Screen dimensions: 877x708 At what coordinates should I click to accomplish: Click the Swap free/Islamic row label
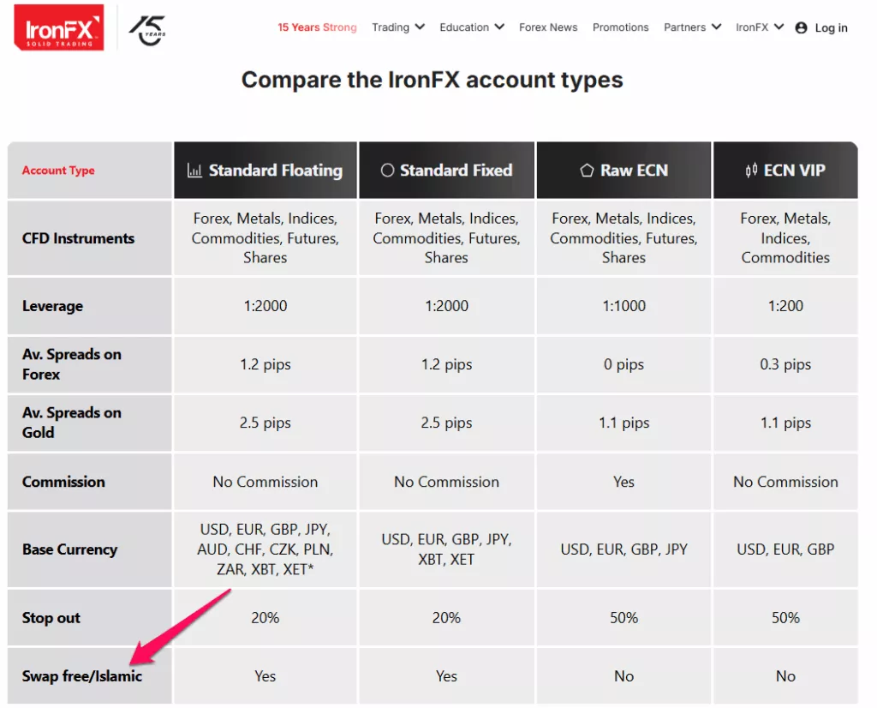click(81, 676)
